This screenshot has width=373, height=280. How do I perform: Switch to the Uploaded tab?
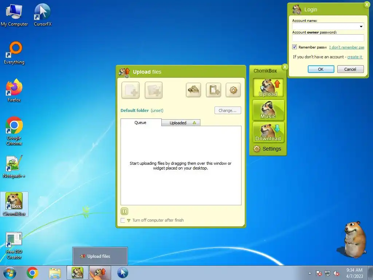[x=181, y=123]
